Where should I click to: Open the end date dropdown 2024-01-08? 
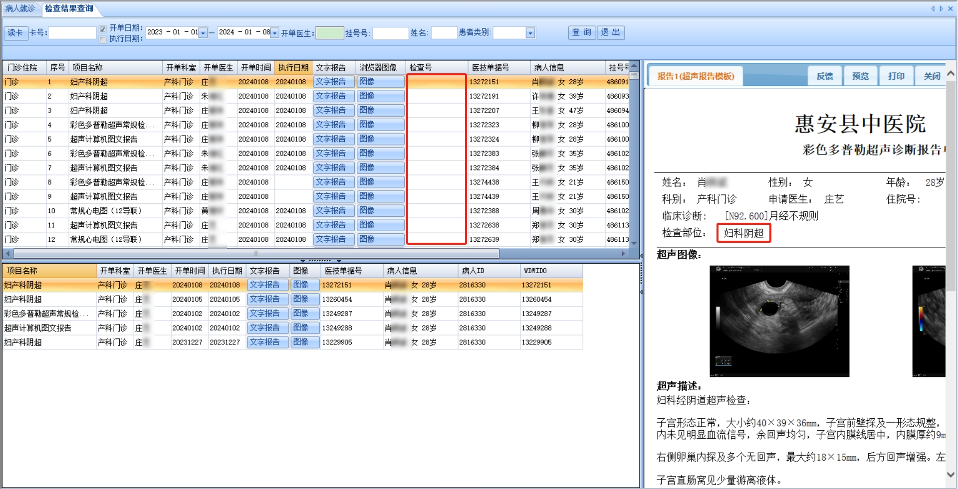coord(275,33)
